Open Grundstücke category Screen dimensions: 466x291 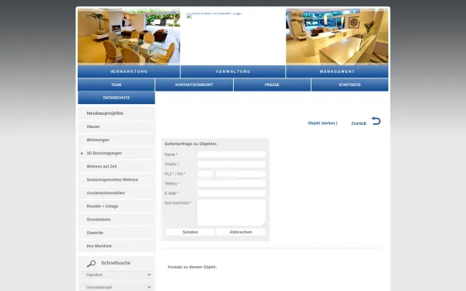click(116, 220)
